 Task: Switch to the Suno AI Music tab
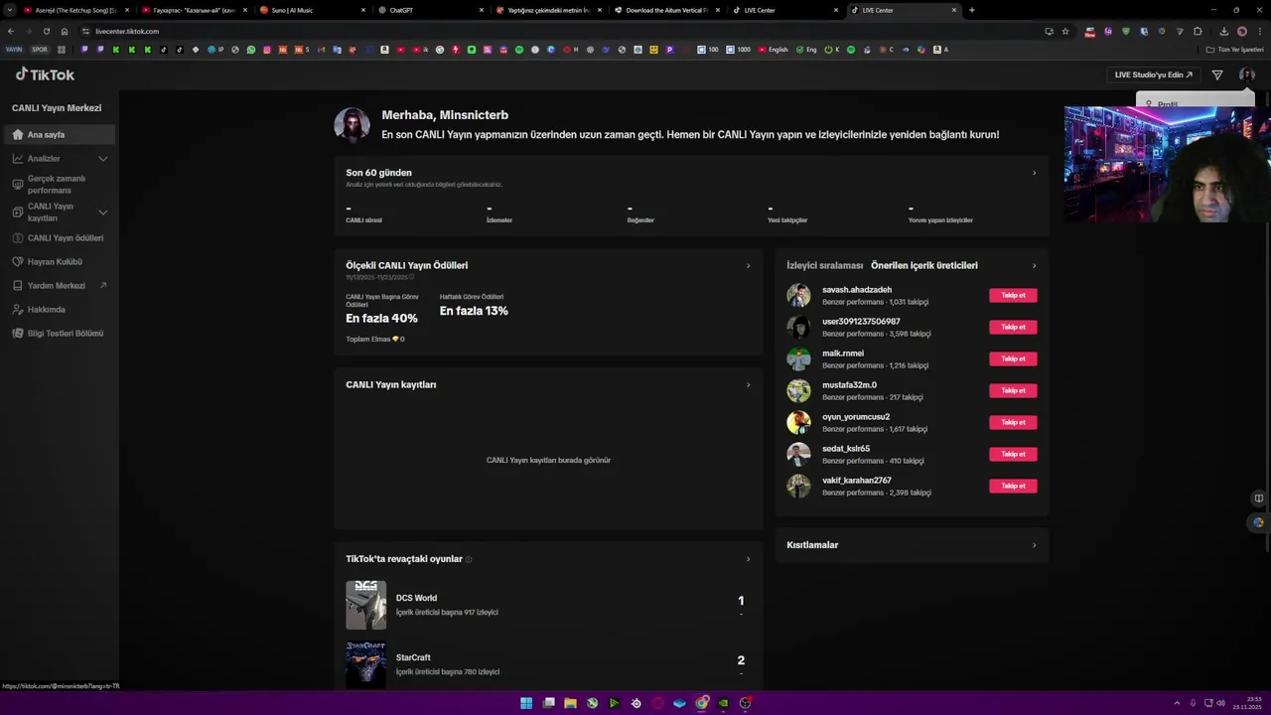pos(313,10)
